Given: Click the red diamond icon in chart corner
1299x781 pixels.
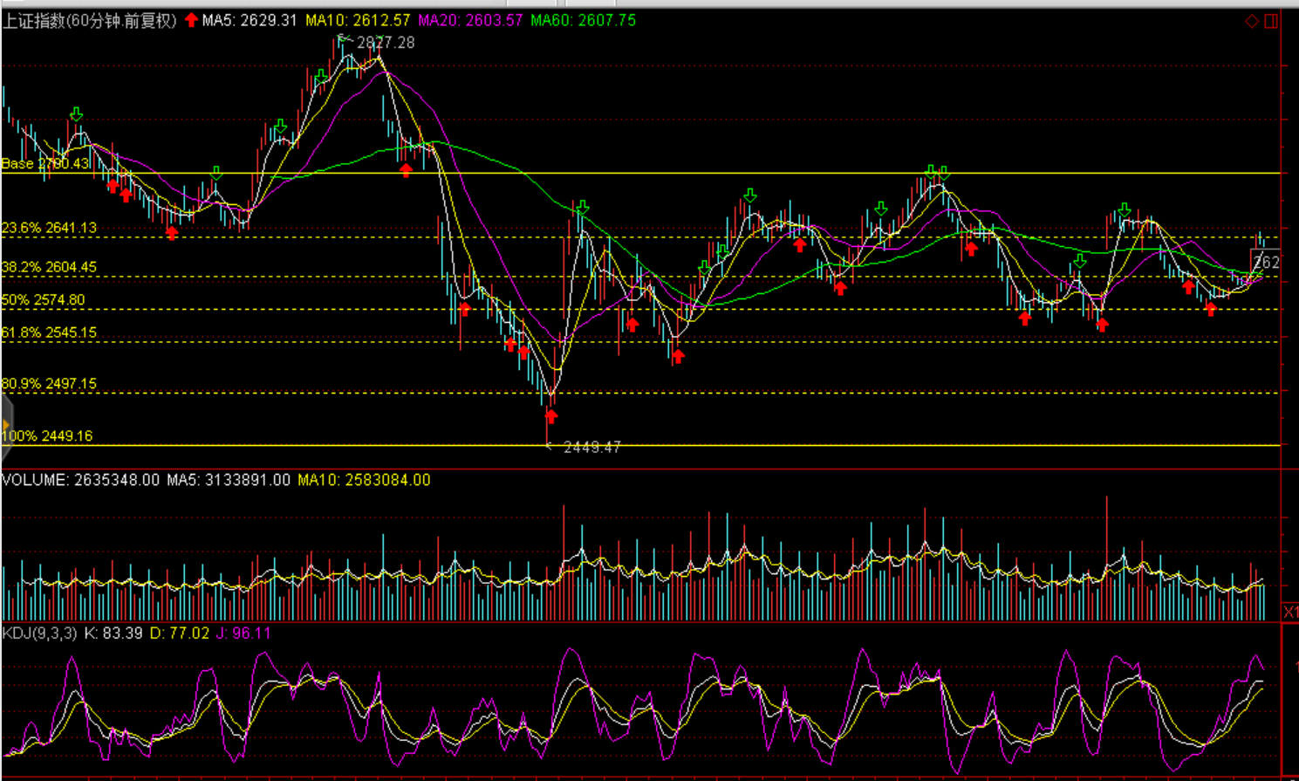Looking at the screenshot, I should click(x=1252, y=21).
